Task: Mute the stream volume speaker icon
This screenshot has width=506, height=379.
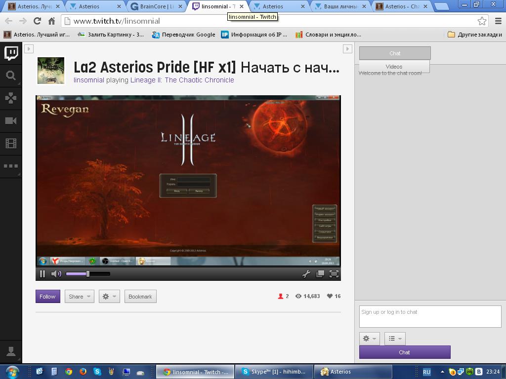Action: [x=56, y=274]
